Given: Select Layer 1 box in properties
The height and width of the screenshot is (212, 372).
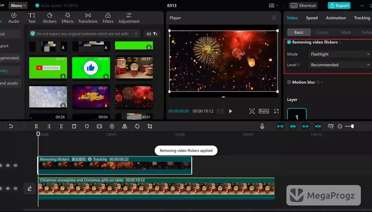Looking at the screenshot, I should [297, 114].
